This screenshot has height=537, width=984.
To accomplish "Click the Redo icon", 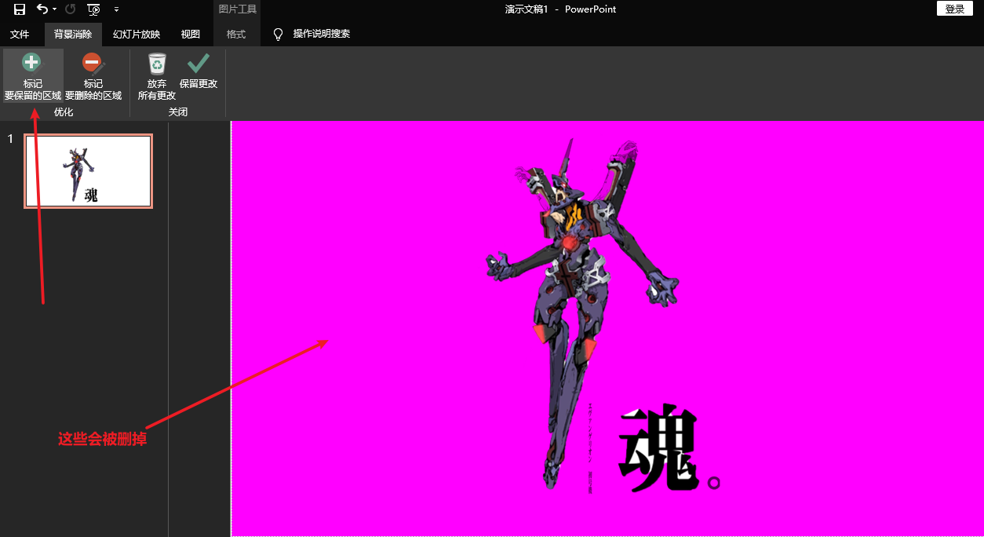I will [70, 9].
